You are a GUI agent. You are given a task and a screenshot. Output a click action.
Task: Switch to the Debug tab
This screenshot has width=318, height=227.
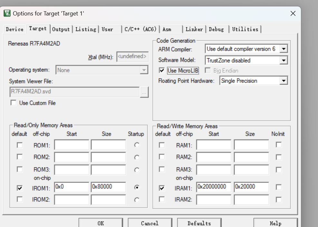217,29
